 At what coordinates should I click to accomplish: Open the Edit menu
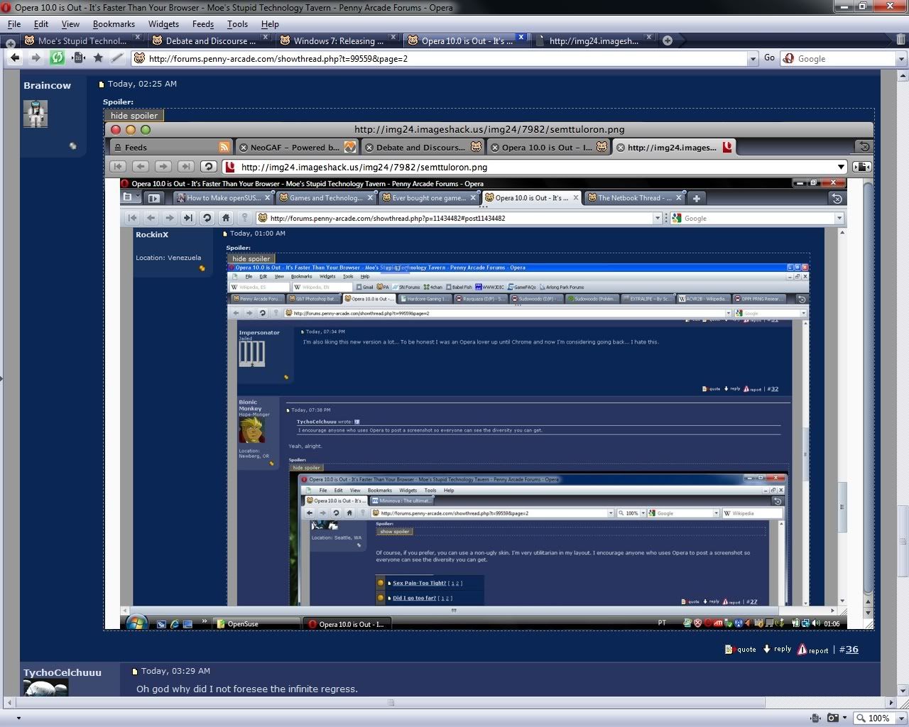pyautogui.click(x=41, y=24)
